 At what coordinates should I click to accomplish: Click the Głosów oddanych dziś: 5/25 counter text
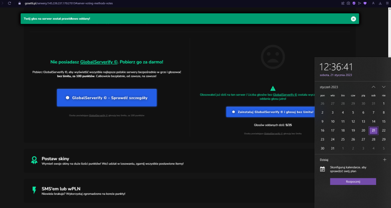point(273,125)
